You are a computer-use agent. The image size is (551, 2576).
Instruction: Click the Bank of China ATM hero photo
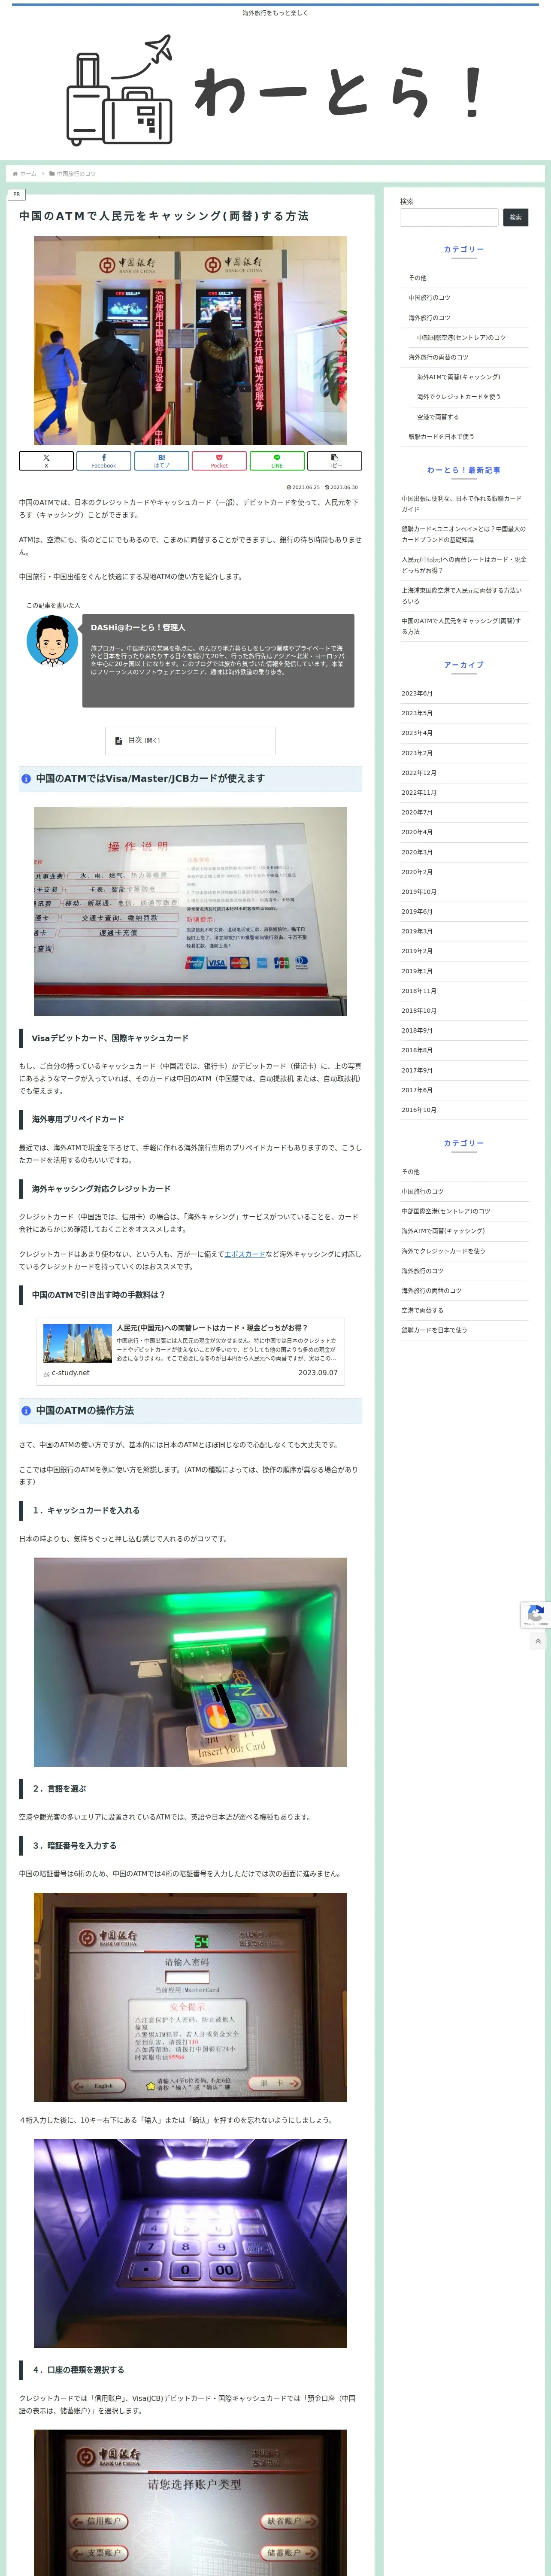click(x=190, y=341)
